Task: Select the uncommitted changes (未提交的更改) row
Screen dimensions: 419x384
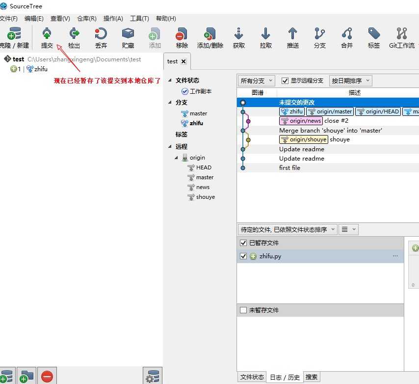Action: pyautogui.click(x=328, y=103)
